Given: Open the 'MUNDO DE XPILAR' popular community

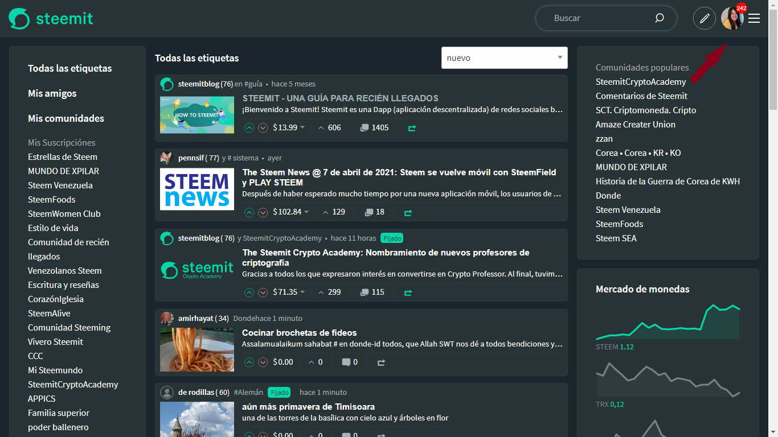Looking at the screenshot, I should [x=631, y=167].
